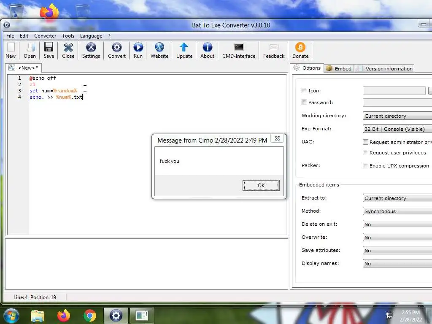Enable the Icon checkbox
432x324 pixels.
(304, 90)
